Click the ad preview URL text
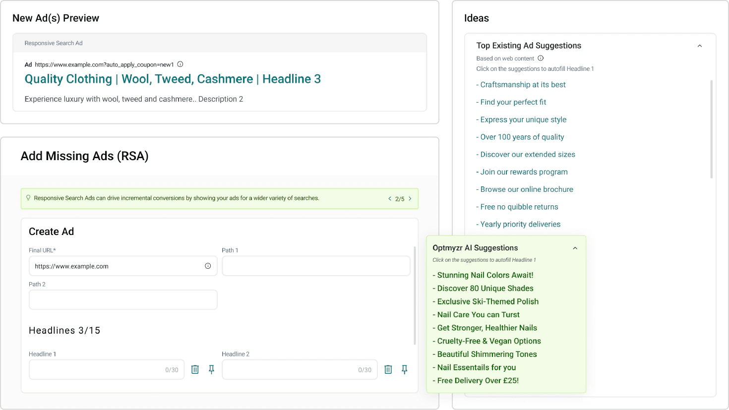The width and height of the screenshot is (729, 410). 104,64
